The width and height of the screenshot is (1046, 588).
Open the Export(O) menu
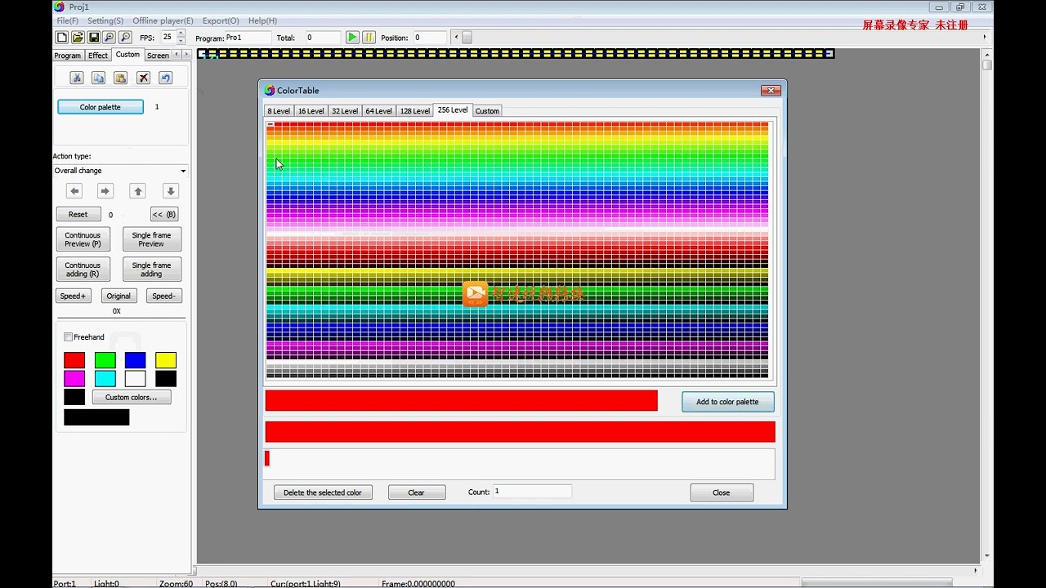(221, 20)
